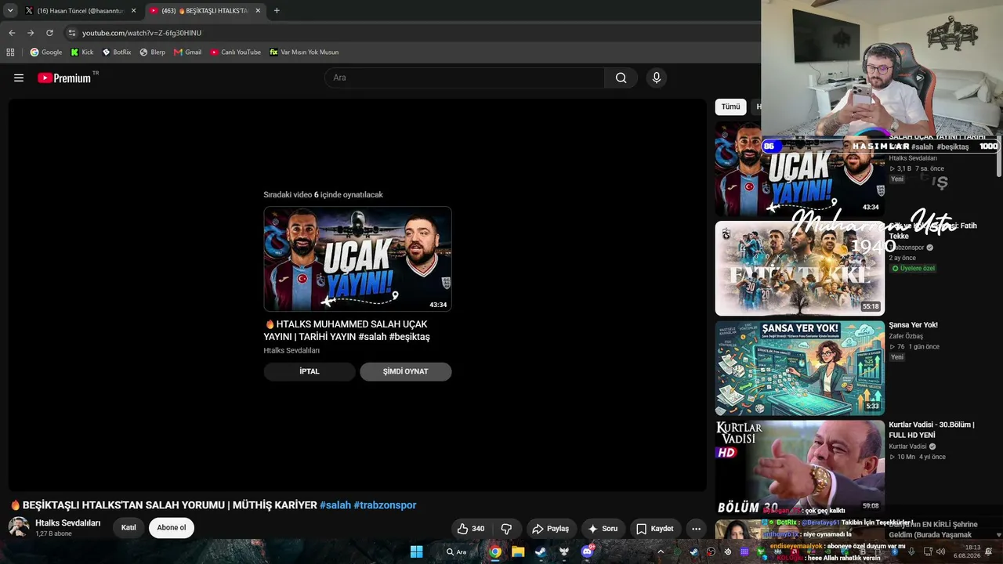The image size is (1003, 564).
Task: Click the youtube.com address bar URL
Action: 142,33
